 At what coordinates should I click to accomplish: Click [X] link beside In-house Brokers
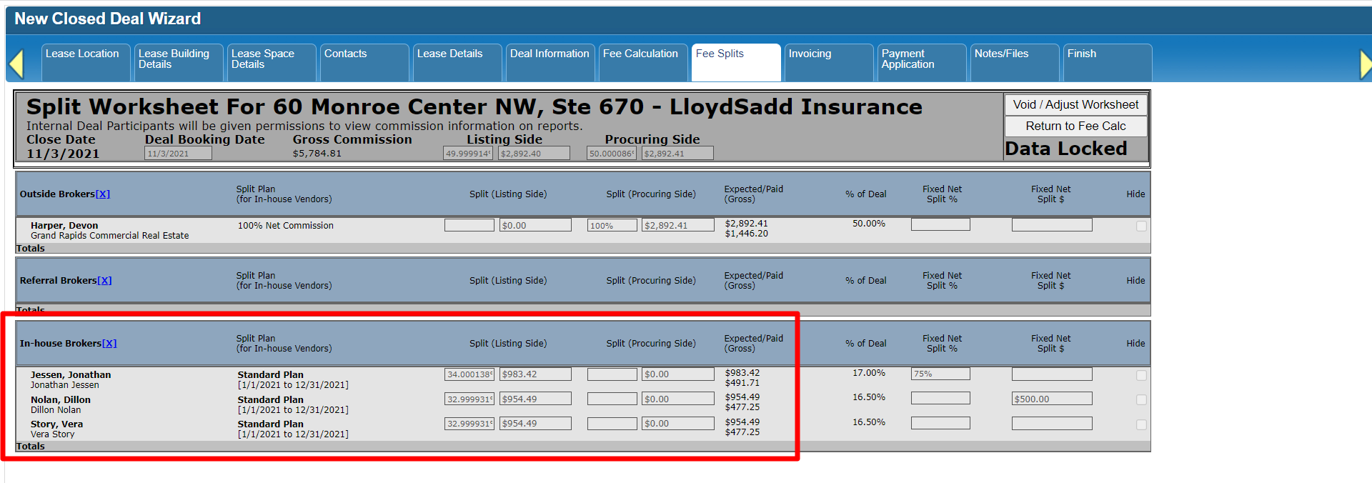(x=109, y=344)
